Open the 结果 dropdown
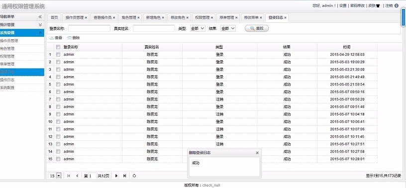406x188 pixels. (228, 28)
